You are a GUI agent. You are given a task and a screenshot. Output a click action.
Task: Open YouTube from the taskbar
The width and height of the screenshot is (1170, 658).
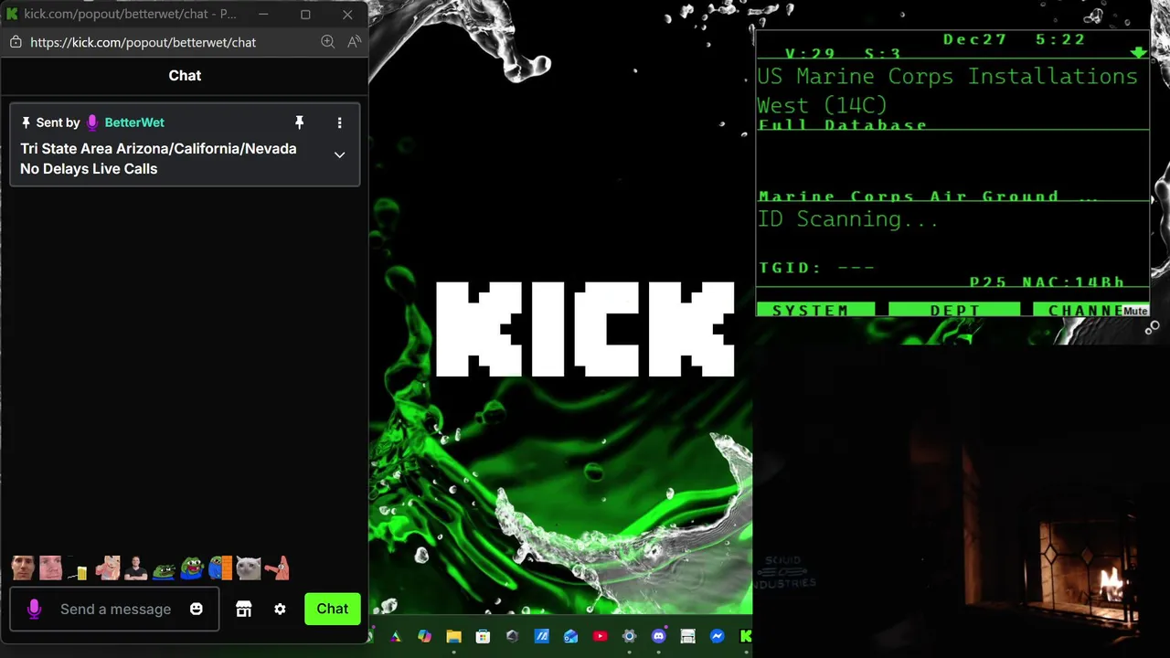(600, 636)
